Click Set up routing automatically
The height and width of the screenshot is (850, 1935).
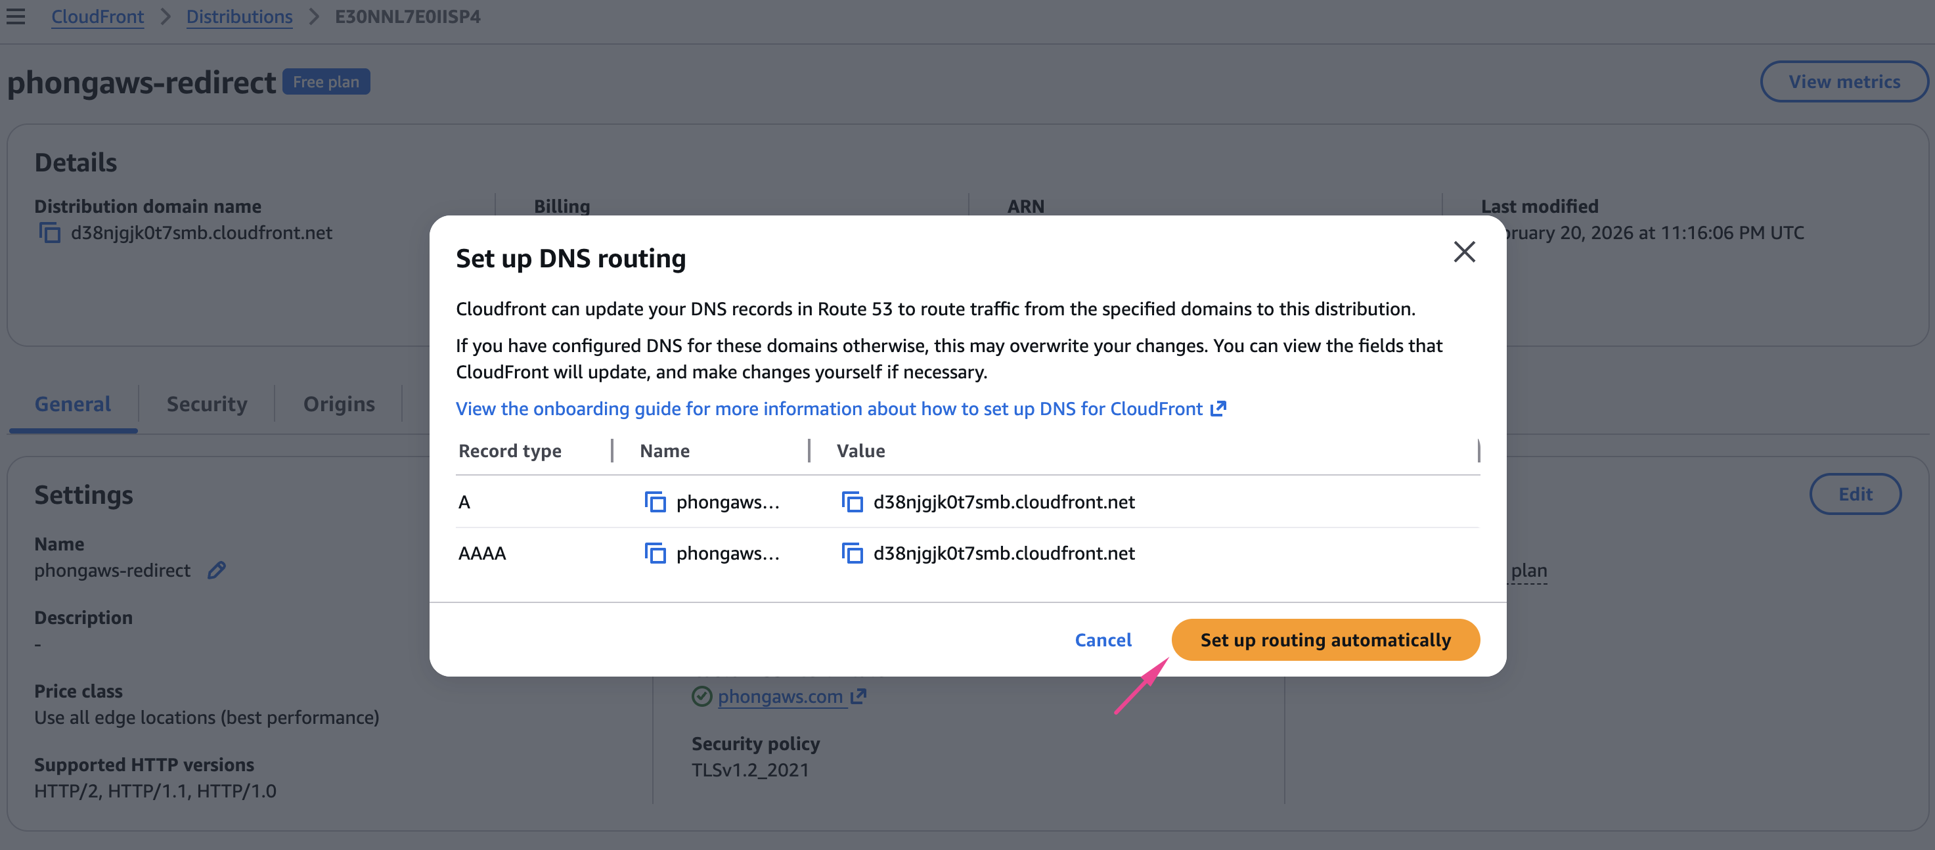pyautogui.click(x=1325, y=640)
